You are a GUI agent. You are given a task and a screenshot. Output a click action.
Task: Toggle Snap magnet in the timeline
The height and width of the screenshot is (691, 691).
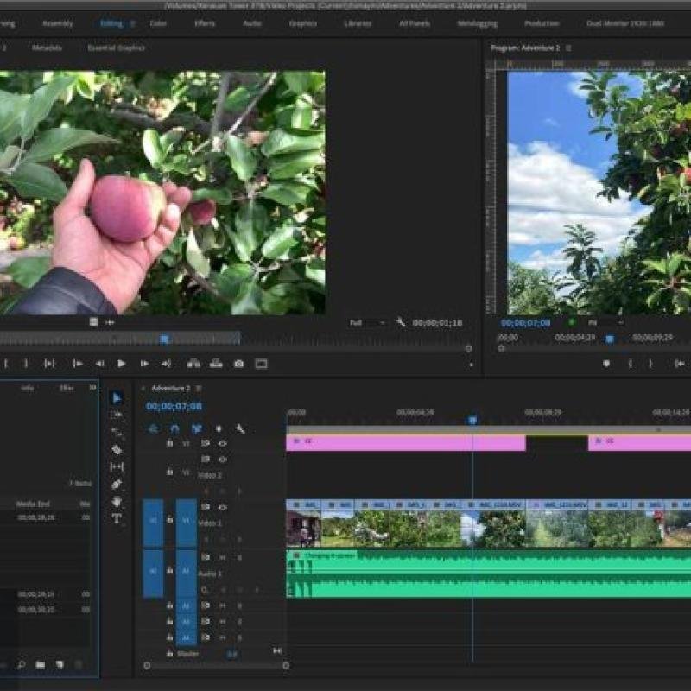point(175,428)
